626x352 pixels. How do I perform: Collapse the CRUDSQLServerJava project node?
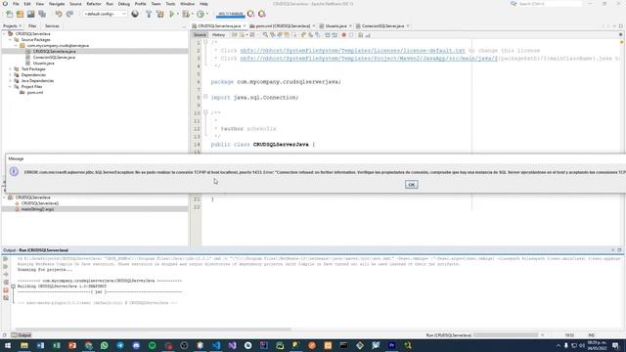click(x=4, y=34)
